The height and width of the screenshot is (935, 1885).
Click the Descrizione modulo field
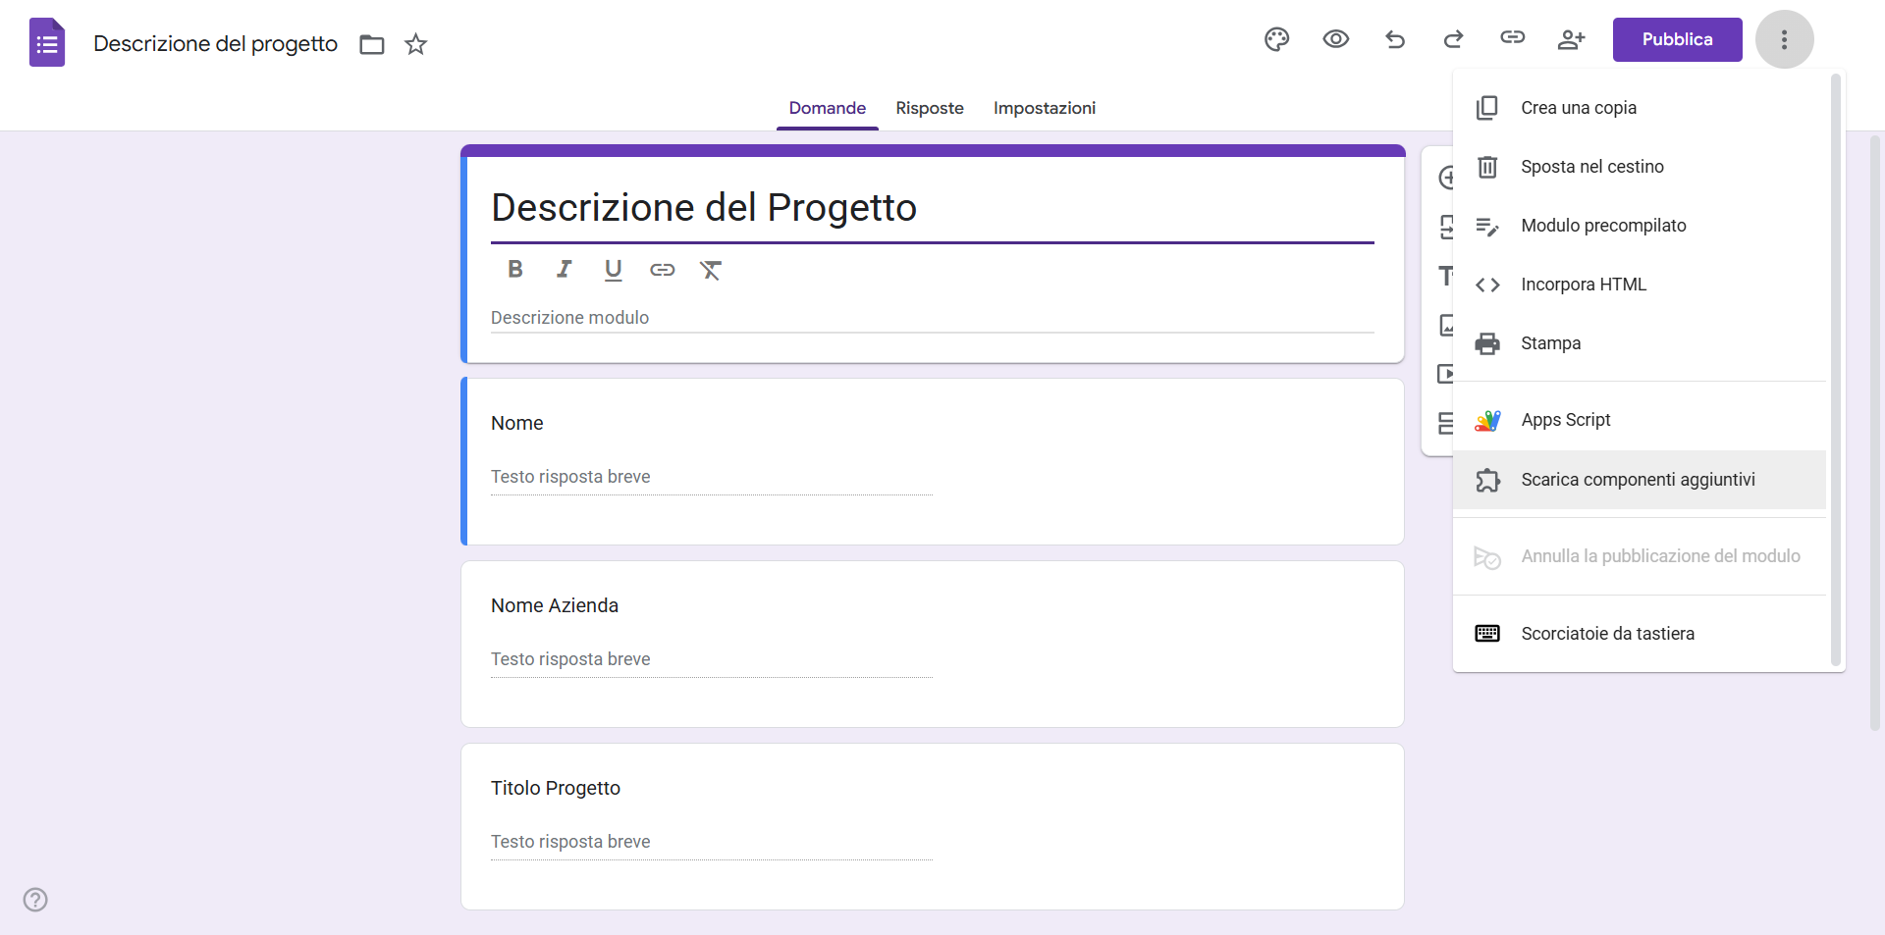click(931, 318)
